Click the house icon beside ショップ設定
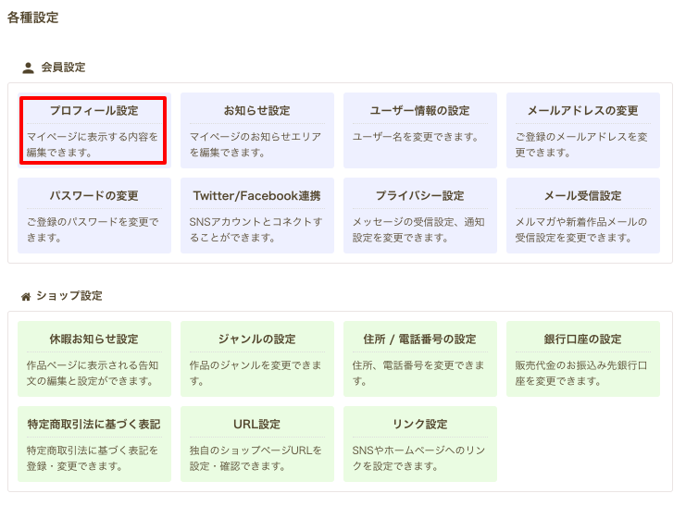Screen dimensions: 686x506 coord(26,297)
